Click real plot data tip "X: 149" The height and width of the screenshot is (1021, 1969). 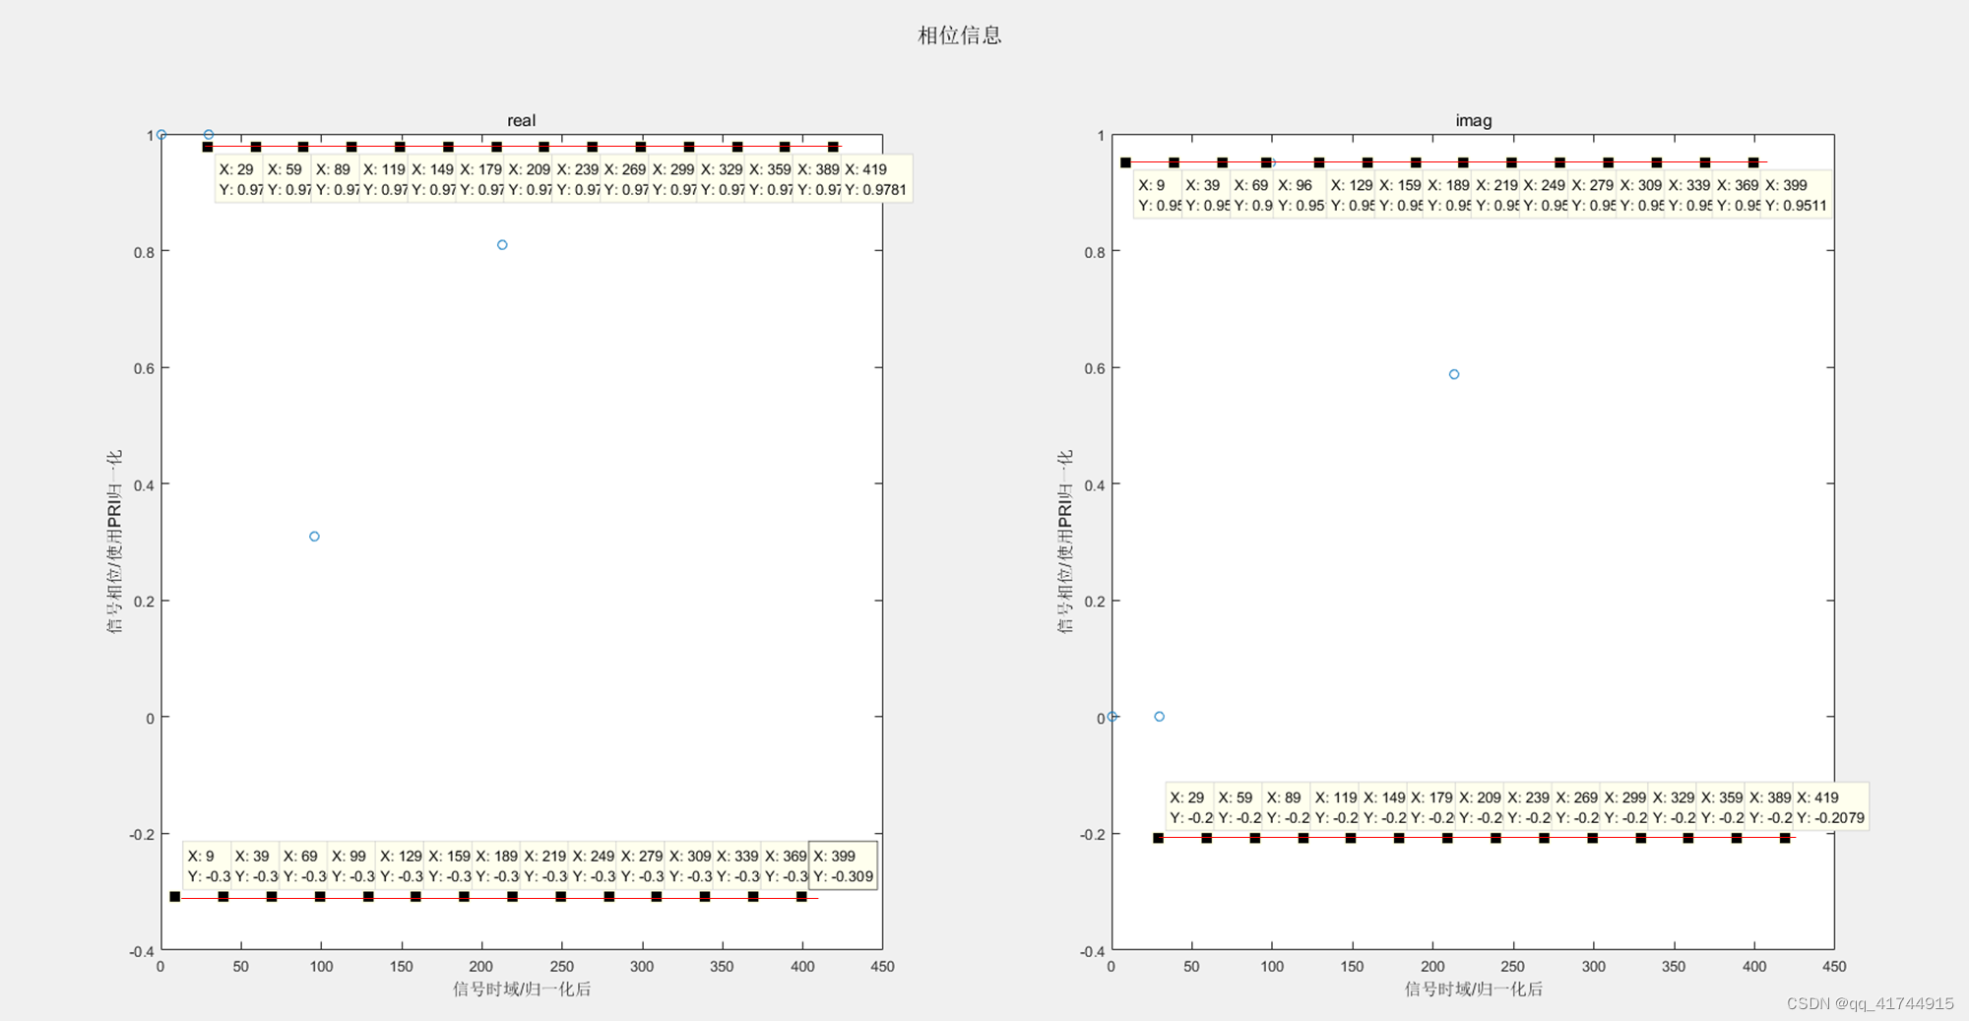431,179
